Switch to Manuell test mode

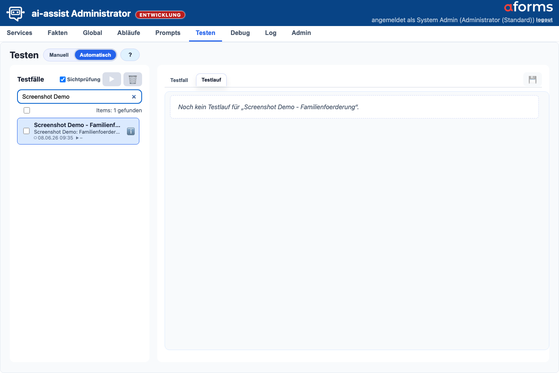click(59, 55)
